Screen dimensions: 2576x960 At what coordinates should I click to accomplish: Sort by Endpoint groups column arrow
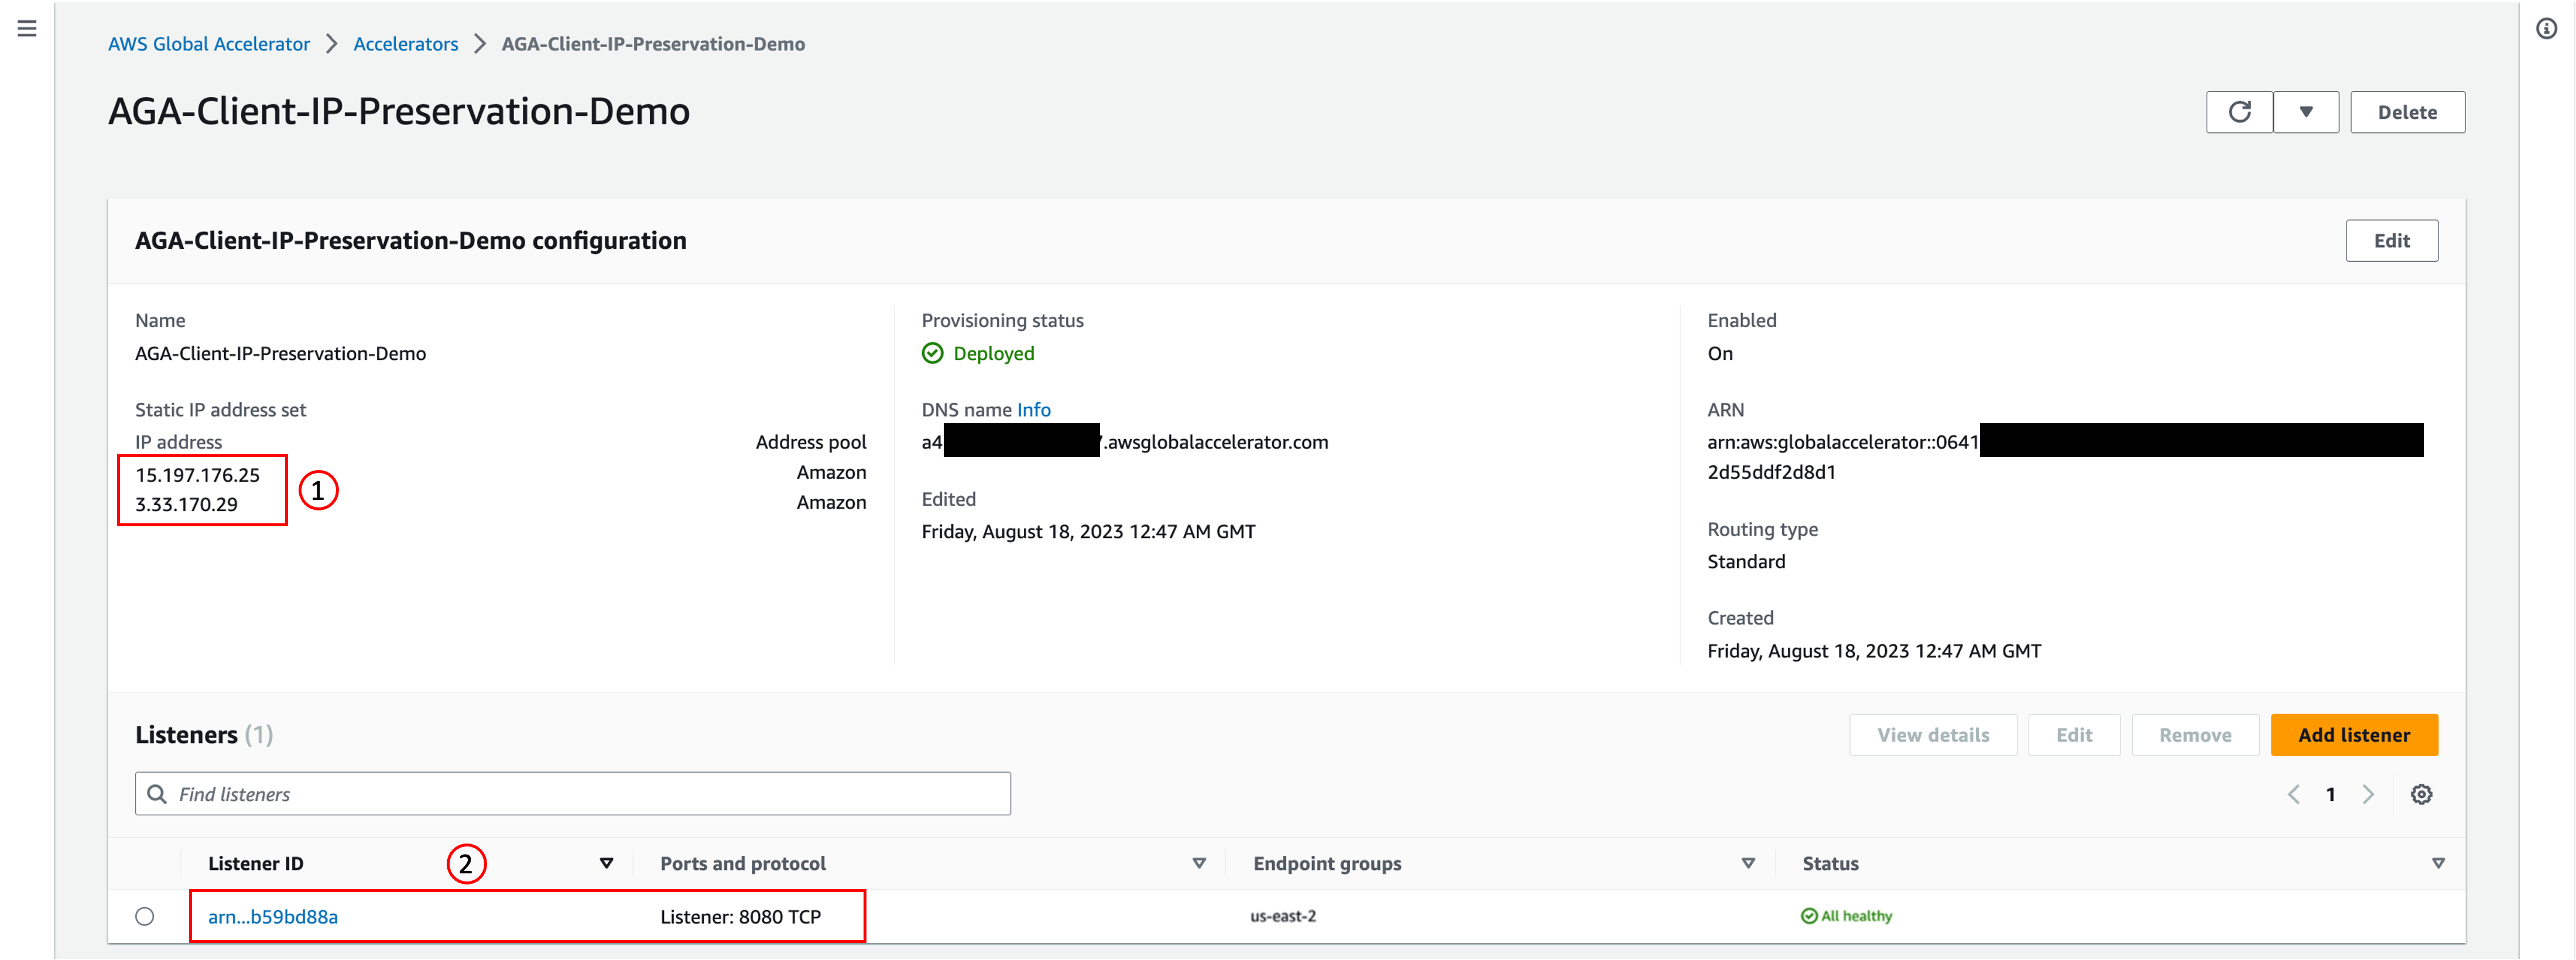point(1747,863)
